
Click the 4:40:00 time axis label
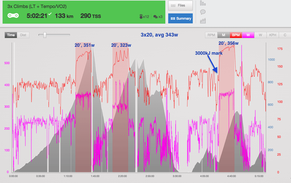point(231,176)
